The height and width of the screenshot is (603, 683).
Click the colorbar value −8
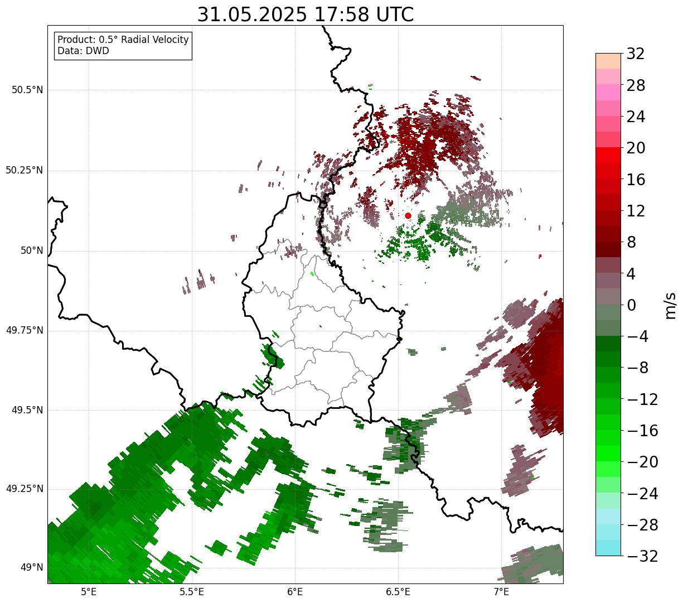(x=638, y=368)
